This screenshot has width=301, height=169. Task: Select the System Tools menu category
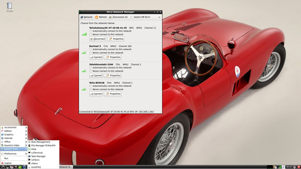(x=14, y=149)
